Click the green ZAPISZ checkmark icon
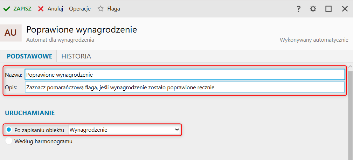This screenshot has height=160, width=353. (7, 9)
